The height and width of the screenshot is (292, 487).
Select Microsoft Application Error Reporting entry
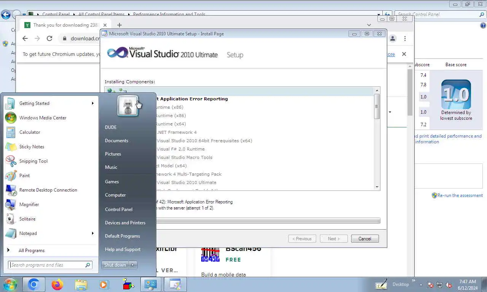(x=192, y=99)
